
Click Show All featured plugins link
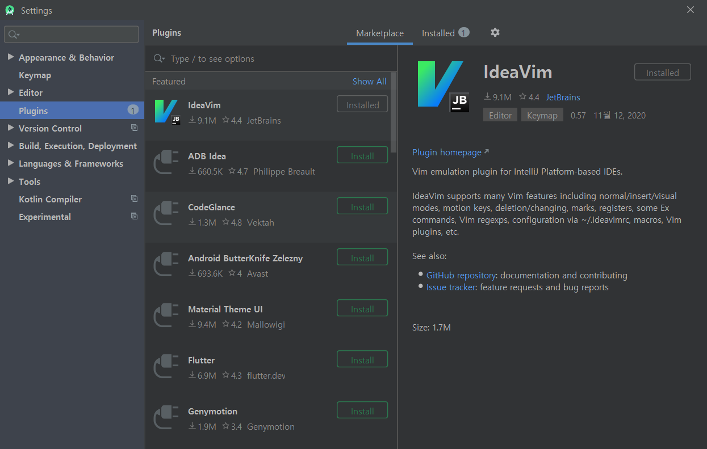tap(369, 81)
